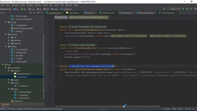
Task: Click the Make Project build icon
Action: pos(164,9)
